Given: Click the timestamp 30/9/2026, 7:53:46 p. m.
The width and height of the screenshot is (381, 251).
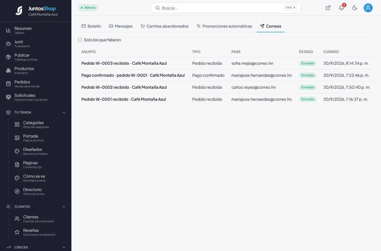Looking at the screenshot, I should tap(346, 75).
